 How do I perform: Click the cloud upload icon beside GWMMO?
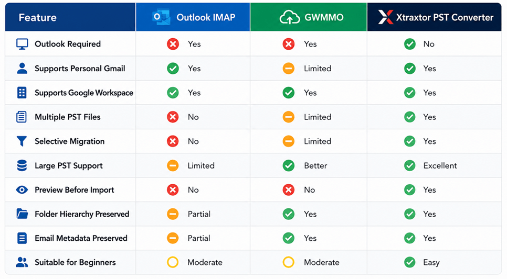[x=289, y=17]
